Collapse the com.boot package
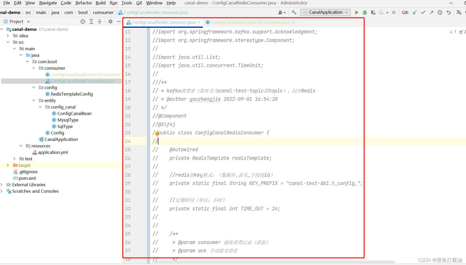This screenshot has width=466, height=265. click(x=27, y=61)
